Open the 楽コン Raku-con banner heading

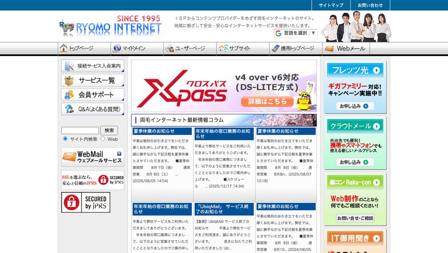[355, 182]
